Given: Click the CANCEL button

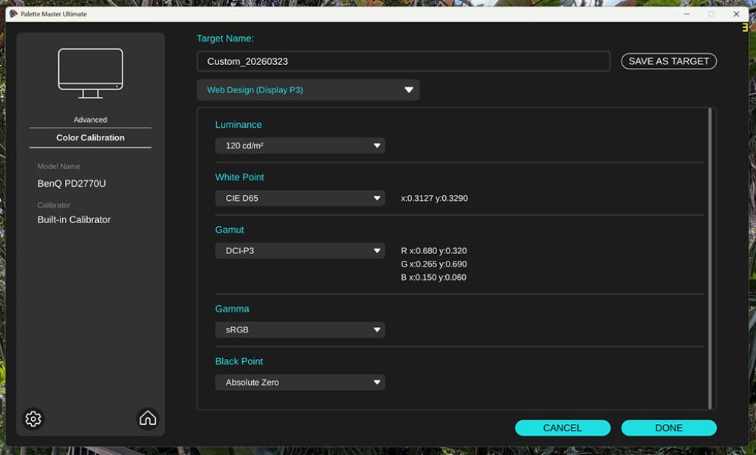Looking at the screenshot, I should (x=563, y=428).
